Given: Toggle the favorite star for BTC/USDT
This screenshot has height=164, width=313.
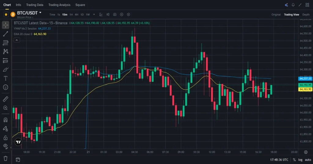Looking at the screenshot, I should (6, 14).
